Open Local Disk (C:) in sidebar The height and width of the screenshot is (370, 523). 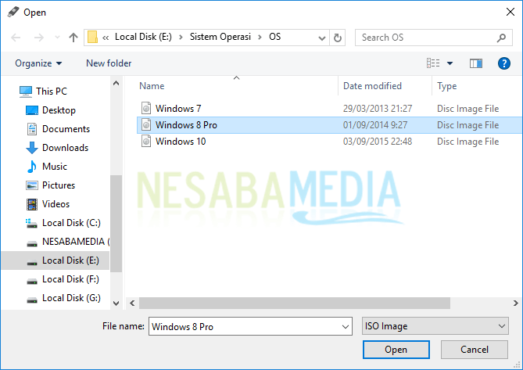point(71,223)
